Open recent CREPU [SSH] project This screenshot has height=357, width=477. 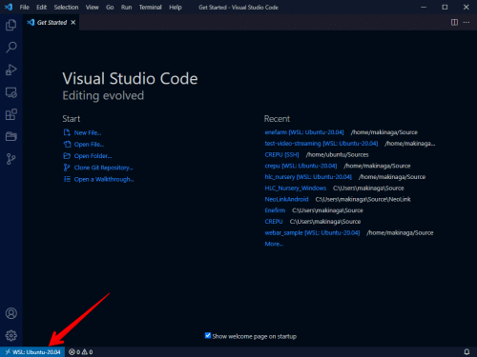281,154
